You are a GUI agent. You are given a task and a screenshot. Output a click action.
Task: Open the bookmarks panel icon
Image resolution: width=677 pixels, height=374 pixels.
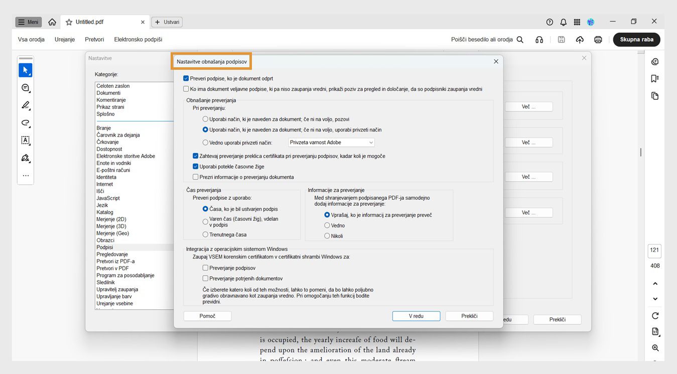pos(655,79)
